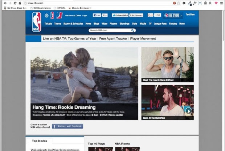Click the eyedropper extension icon
Screen dimensions: 225x151
tap(190, 3)
